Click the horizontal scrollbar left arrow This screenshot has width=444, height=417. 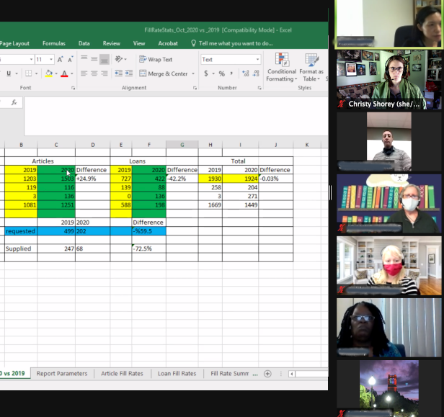(x=292, y=374)
